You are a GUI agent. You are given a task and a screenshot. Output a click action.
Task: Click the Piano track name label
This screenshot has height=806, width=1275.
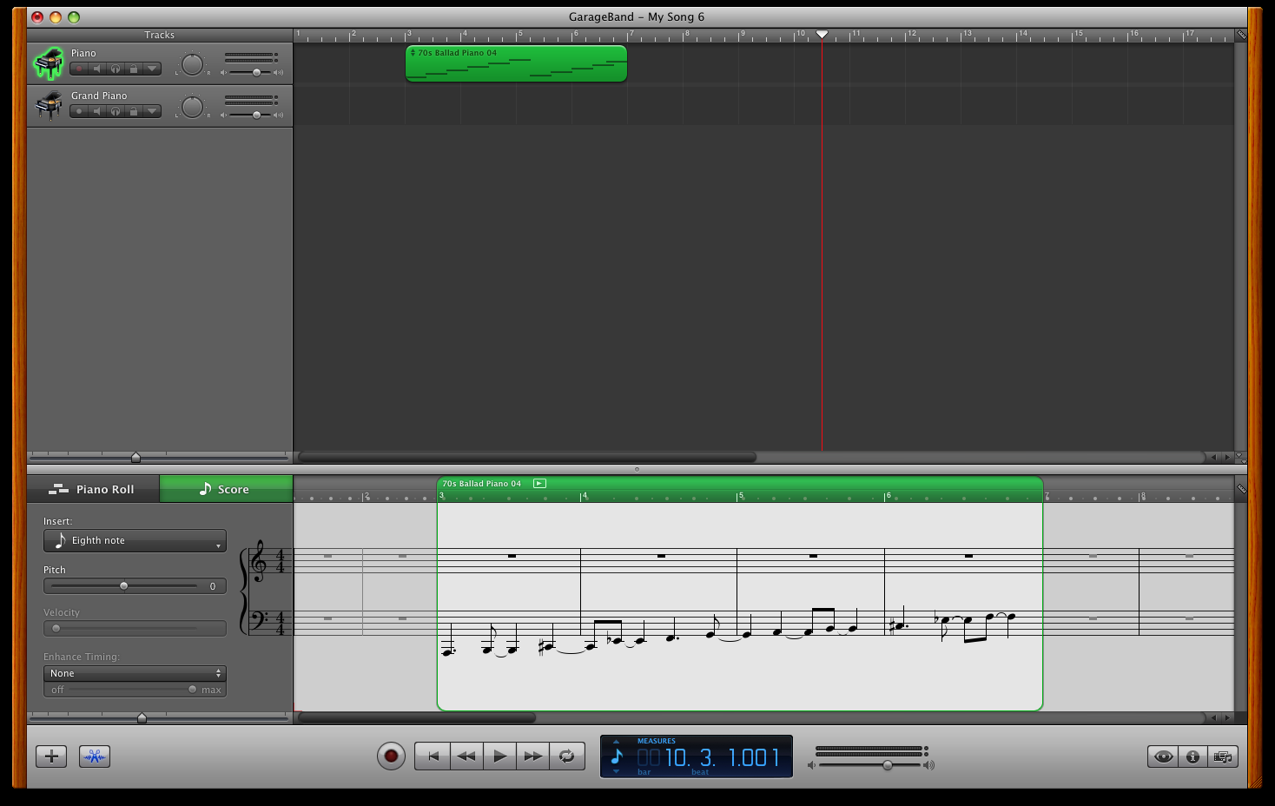[x=83, y=53]
